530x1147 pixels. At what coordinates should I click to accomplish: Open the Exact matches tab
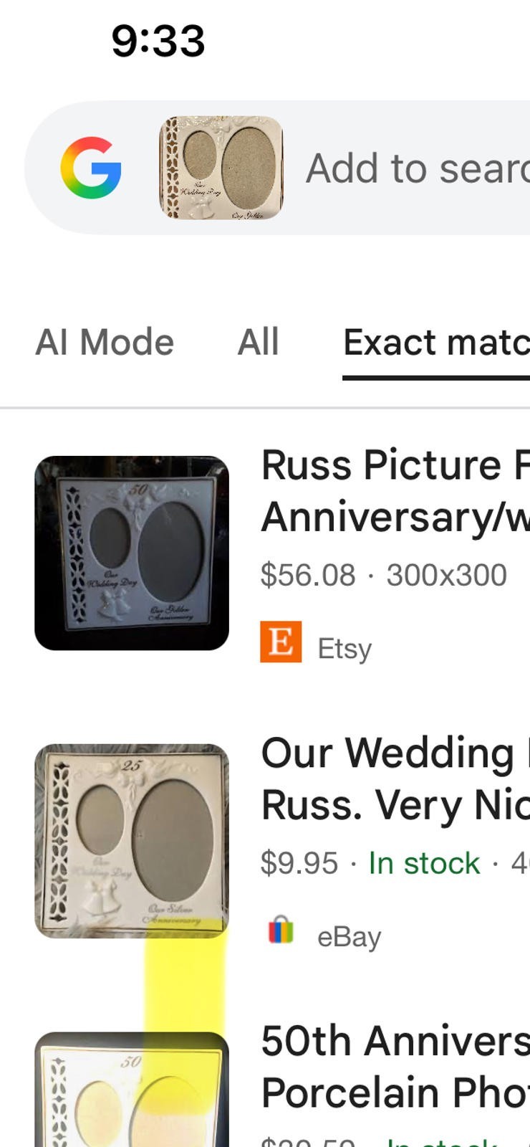coord(435,343)
